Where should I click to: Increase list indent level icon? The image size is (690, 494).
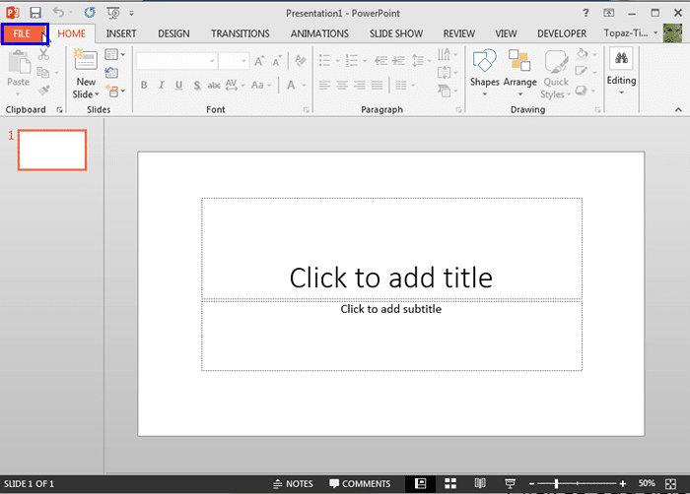pos(398,61)
